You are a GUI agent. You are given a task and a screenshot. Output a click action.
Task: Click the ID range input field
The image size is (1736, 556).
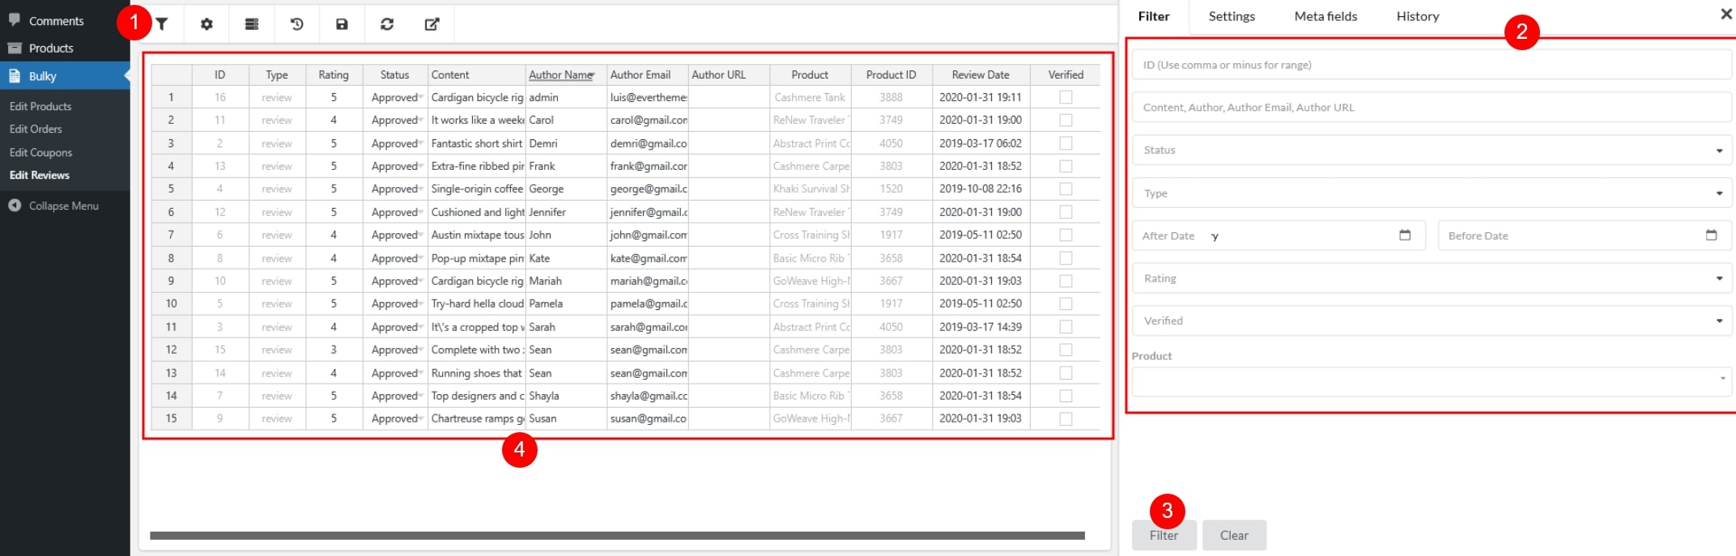point(1431,65)
